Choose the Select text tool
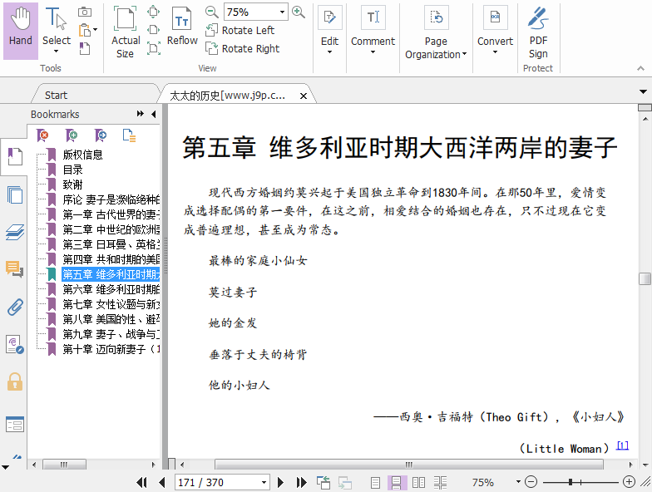This screenshot has width=652, height=492. pyautogui.click(x=57, y=30)
